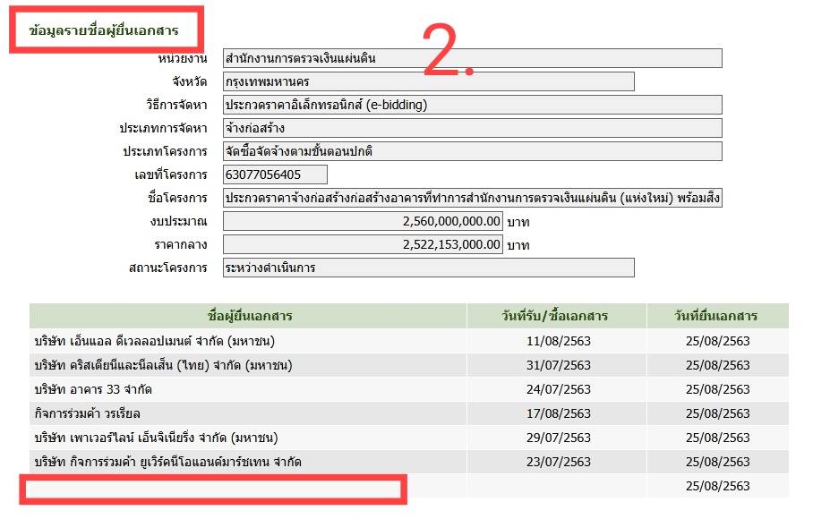Select the วิธีการจัดหา field with e-bidding
The width and height of the screenshot is (813, 519).
tap(473, 105)
